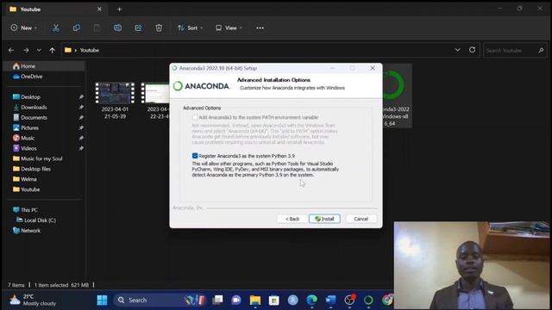Click Youtube in the address bar path
552x310 pixels.
coord(90,50)
